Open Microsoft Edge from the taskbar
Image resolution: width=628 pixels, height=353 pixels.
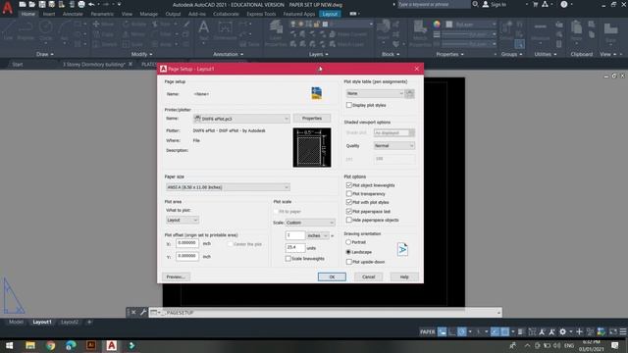coord(71,345)
